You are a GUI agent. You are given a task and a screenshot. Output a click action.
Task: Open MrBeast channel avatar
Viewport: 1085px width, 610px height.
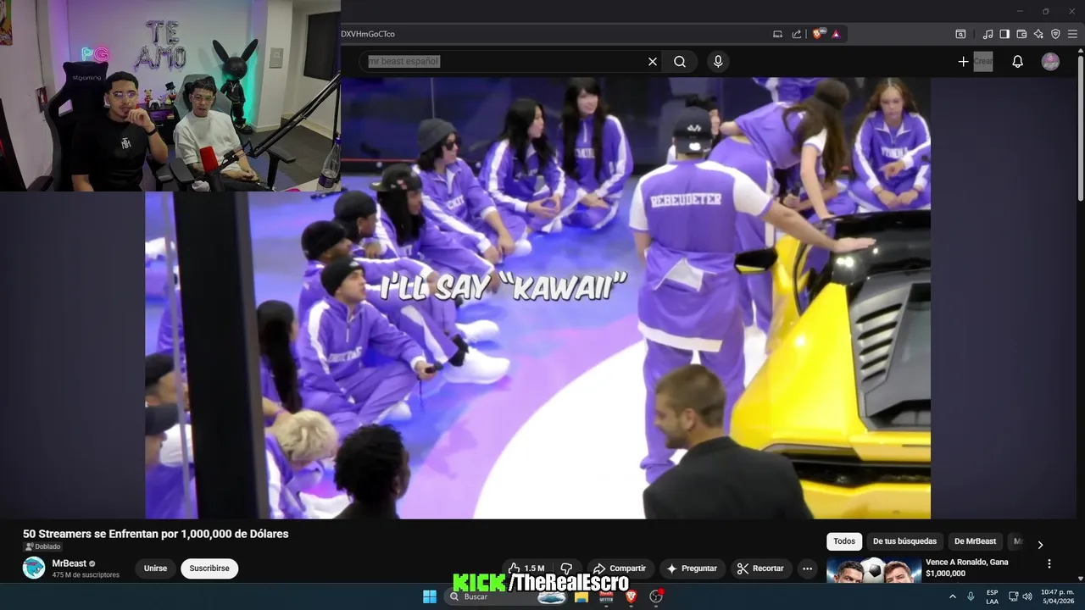34,568
